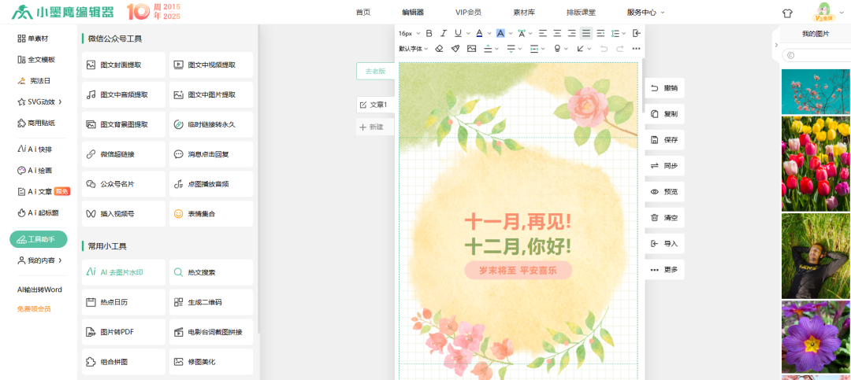851x380 pixels.
Task: Click the toolbar three-dots more icon
Action: pos(637,49)
